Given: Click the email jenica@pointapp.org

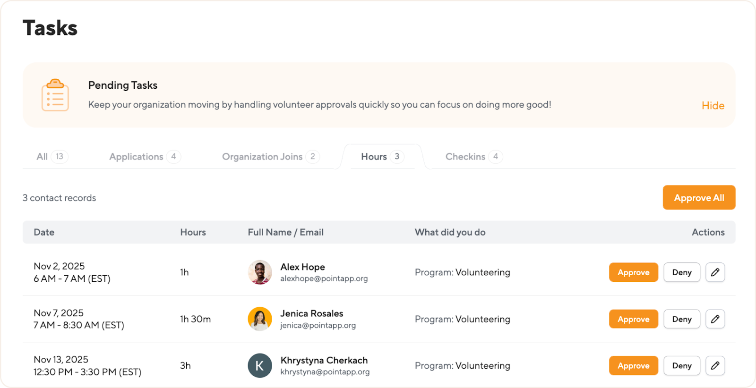Looking at the screenshot, I should [318, 325].
